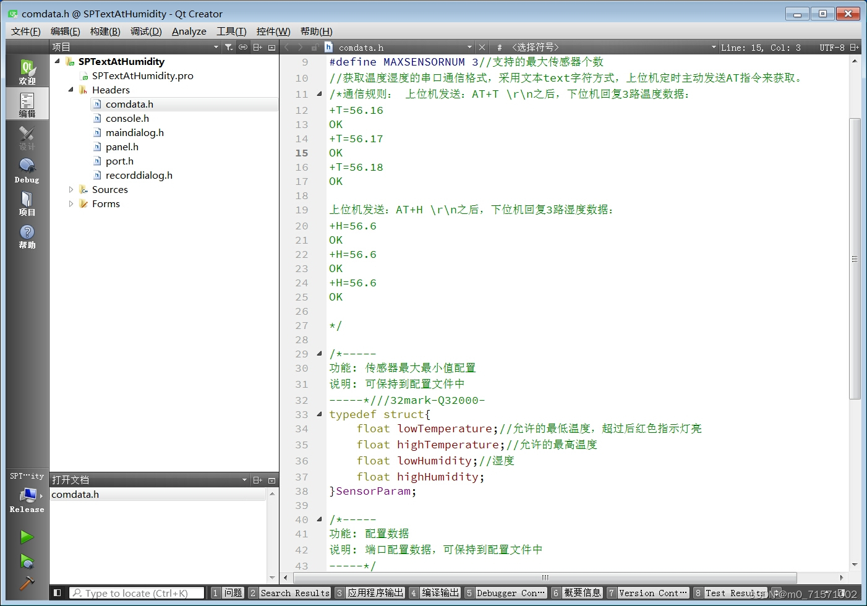
Task: Open the comdata.h file selector dropdown
Action: 405,47
